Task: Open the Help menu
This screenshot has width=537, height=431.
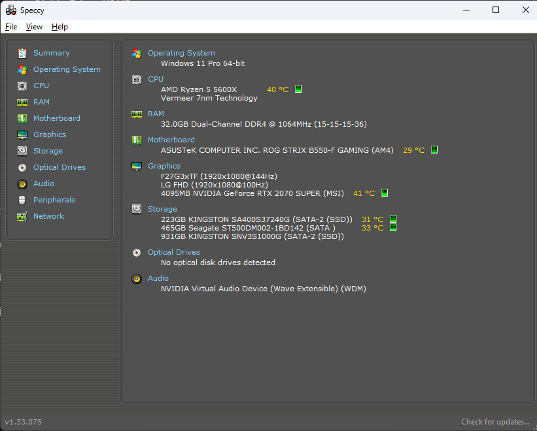Action: (x=60, y=27)
